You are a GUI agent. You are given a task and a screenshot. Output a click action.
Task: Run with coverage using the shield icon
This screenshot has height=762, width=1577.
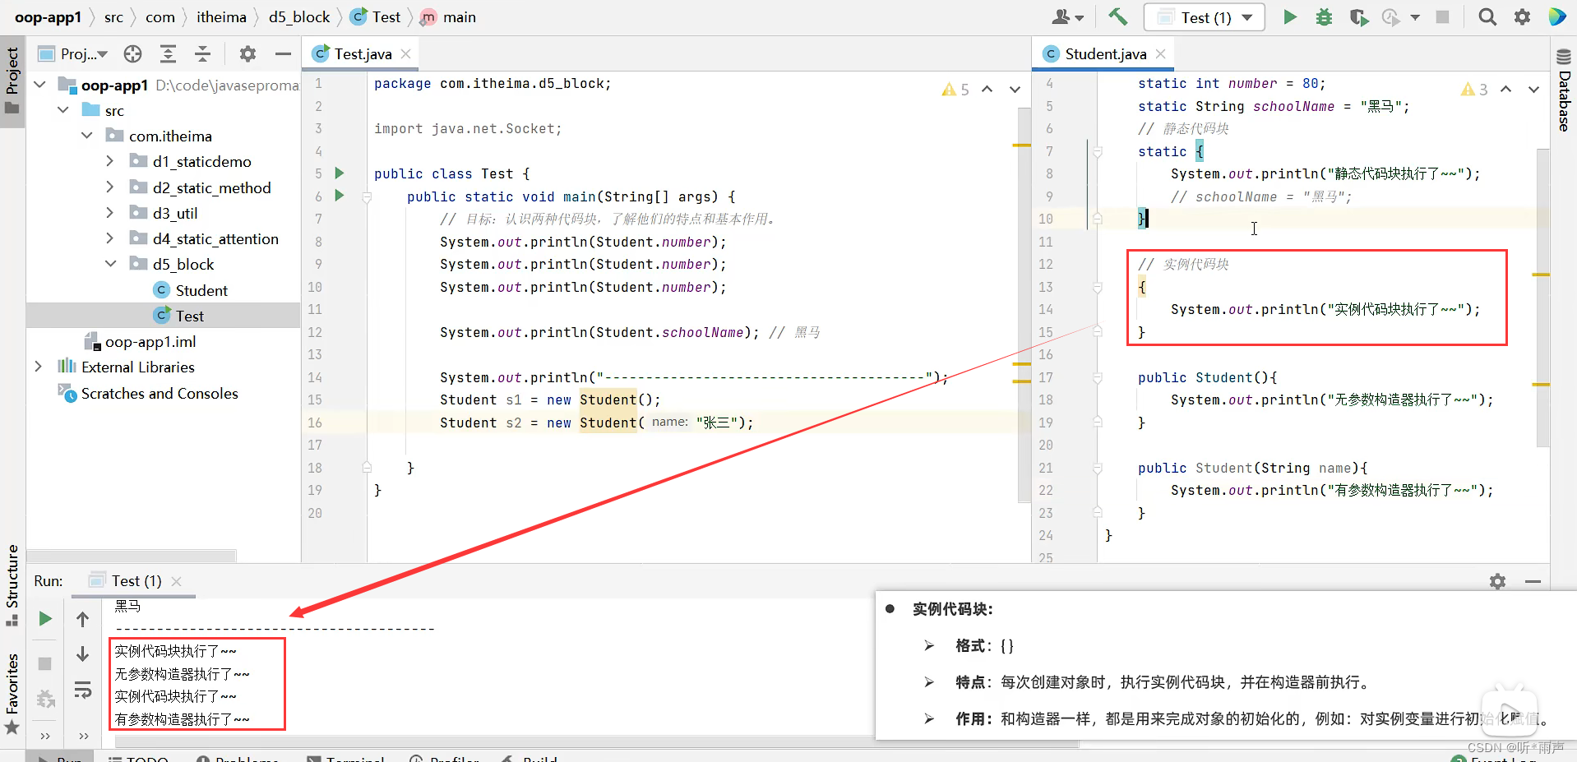click(1358, 16)
